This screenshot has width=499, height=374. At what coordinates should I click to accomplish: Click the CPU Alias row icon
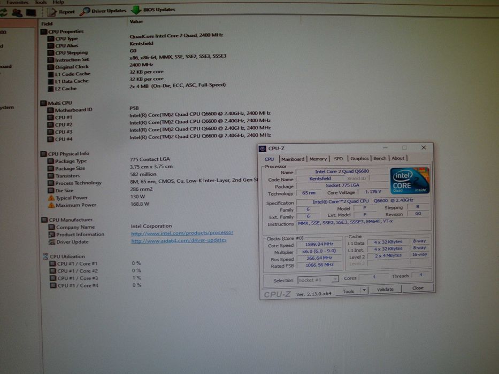pos(51,46)
